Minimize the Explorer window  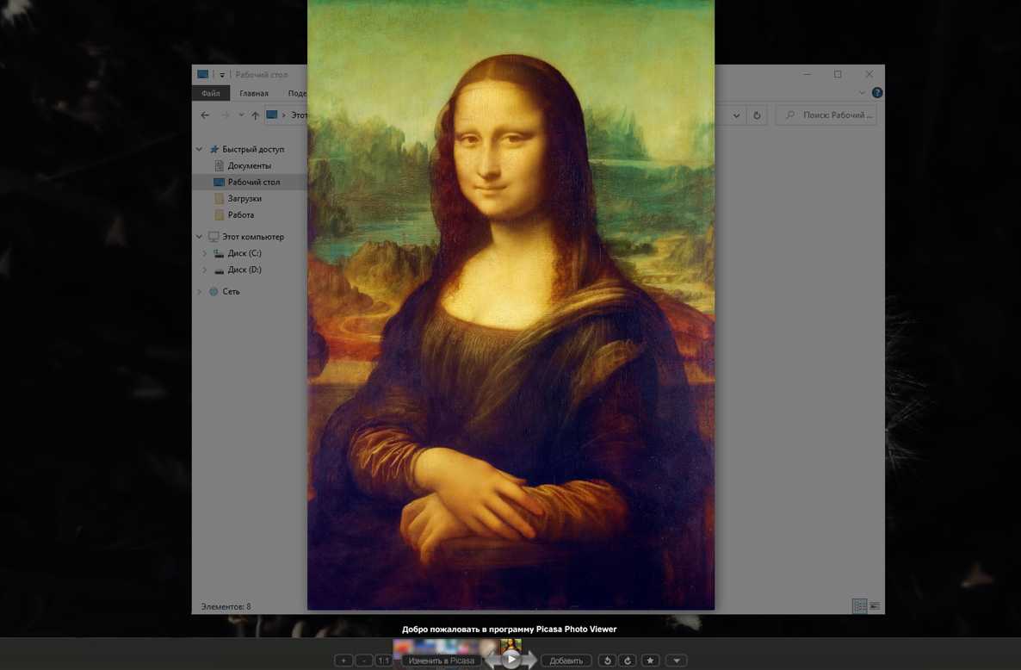coord(808,74)
